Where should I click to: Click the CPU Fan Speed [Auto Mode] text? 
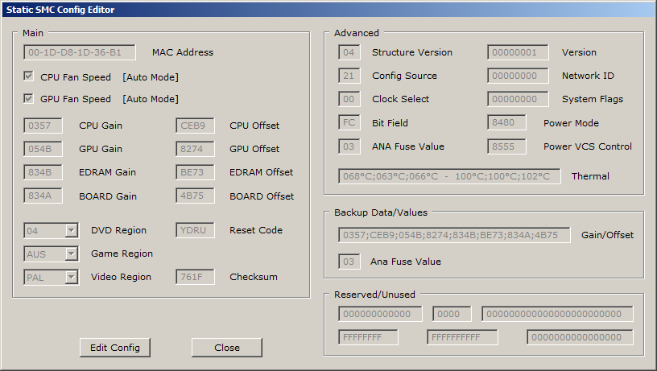pos(151,77)
